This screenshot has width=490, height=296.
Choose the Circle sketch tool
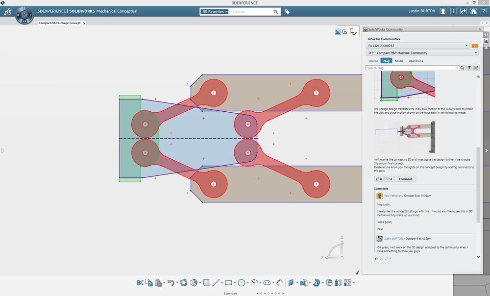tap(241, 283)
